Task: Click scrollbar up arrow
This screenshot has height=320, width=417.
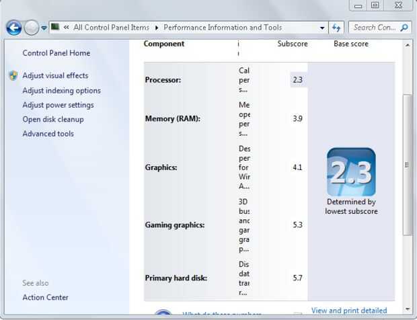Action: click(x=408, y=45)
